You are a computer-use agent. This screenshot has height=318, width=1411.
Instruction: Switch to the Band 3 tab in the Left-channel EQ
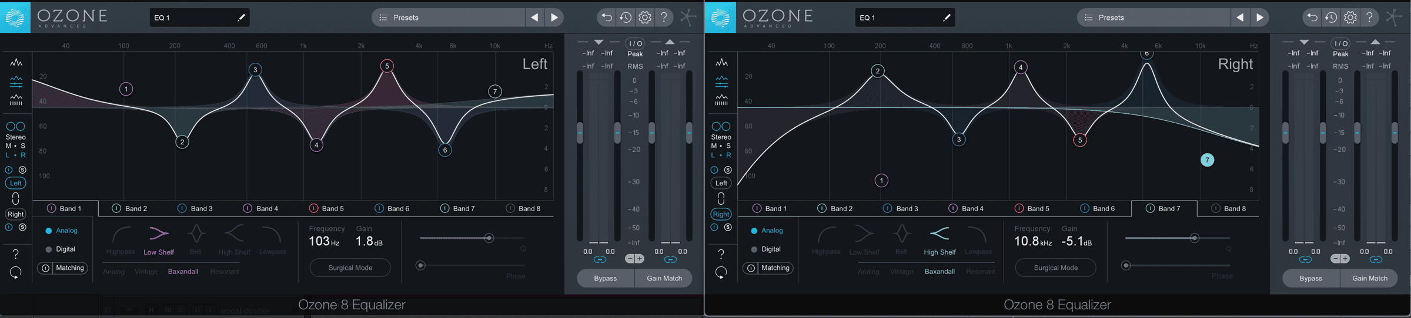click(x=196, y=208)
